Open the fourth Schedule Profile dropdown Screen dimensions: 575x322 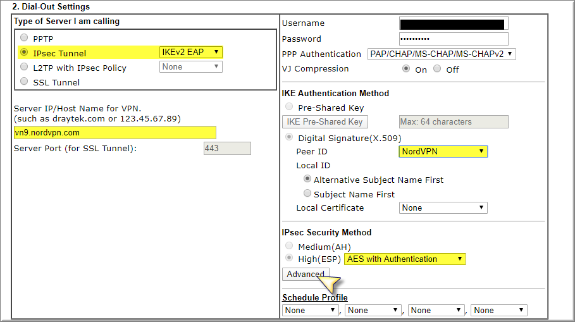click(499, 310)
